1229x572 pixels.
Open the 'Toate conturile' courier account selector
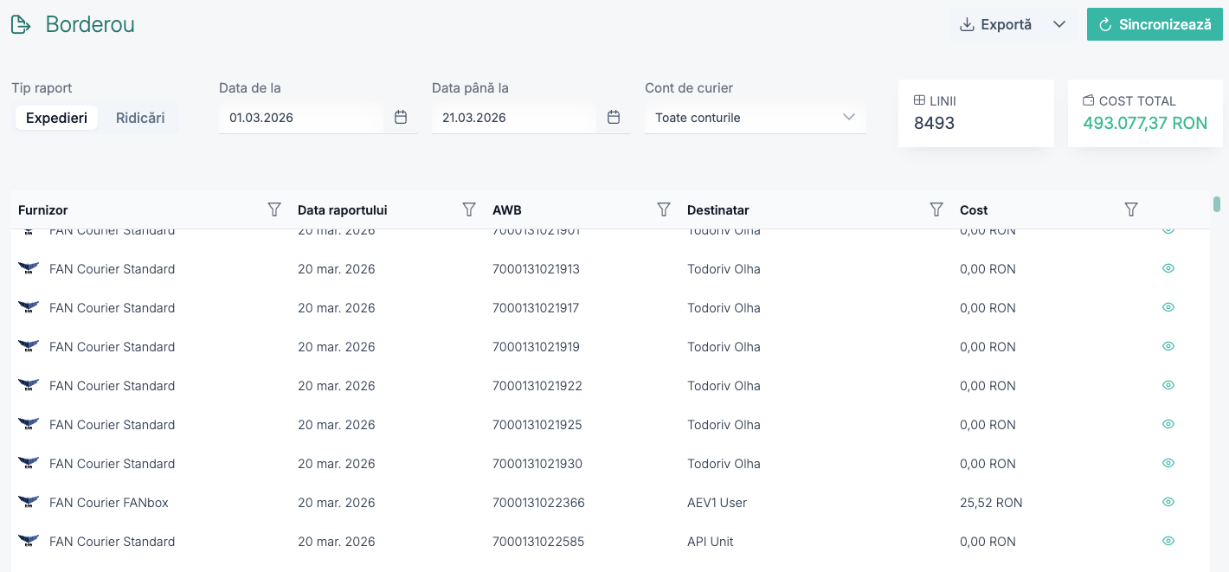pyautogui.click(x=755, y=117)
